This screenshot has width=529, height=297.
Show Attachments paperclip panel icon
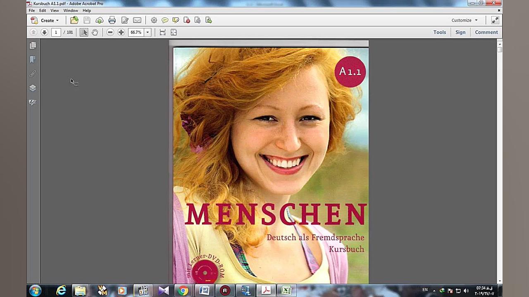(33, 74)
